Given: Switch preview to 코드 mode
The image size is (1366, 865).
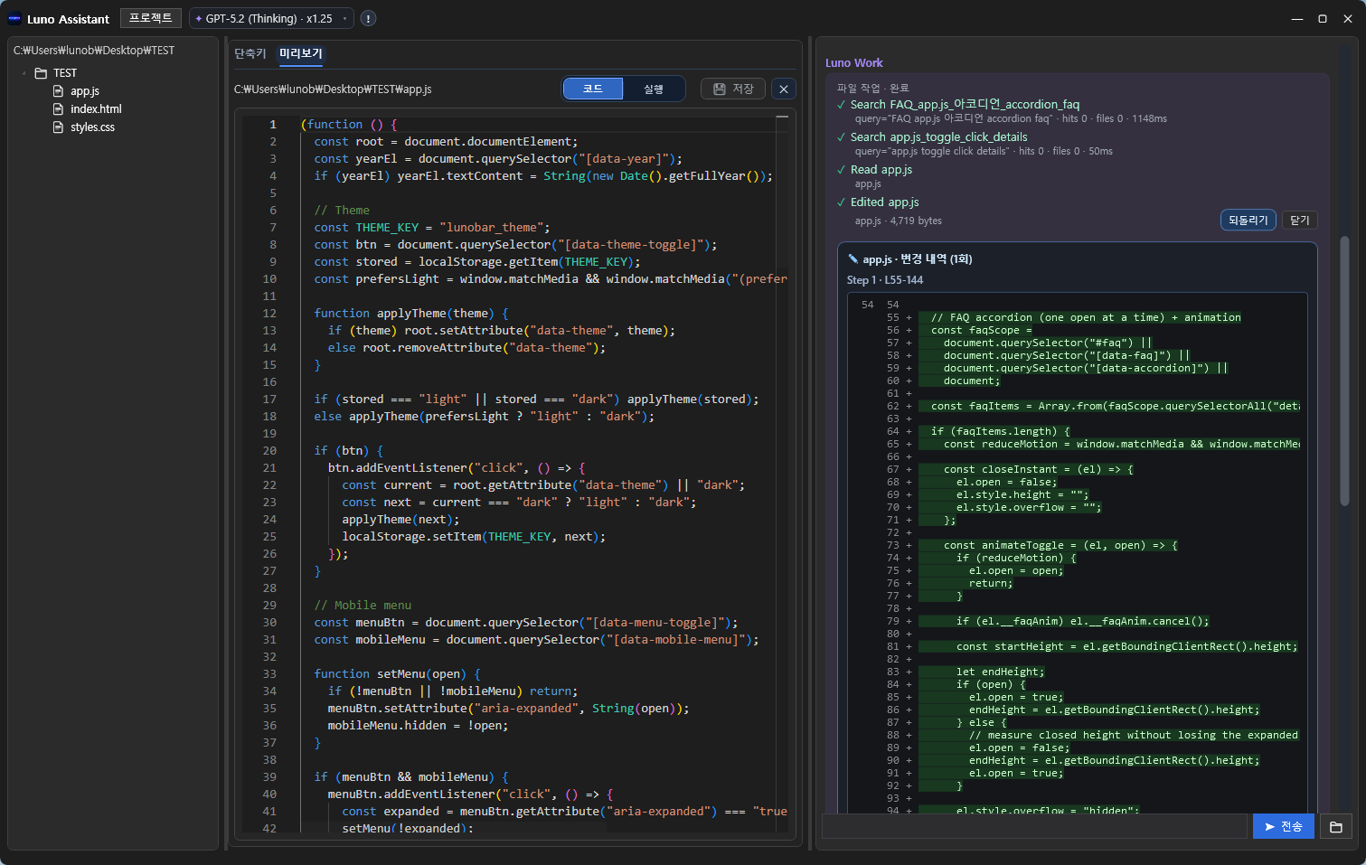Looking at the screenshot, I should coord(592,89).
